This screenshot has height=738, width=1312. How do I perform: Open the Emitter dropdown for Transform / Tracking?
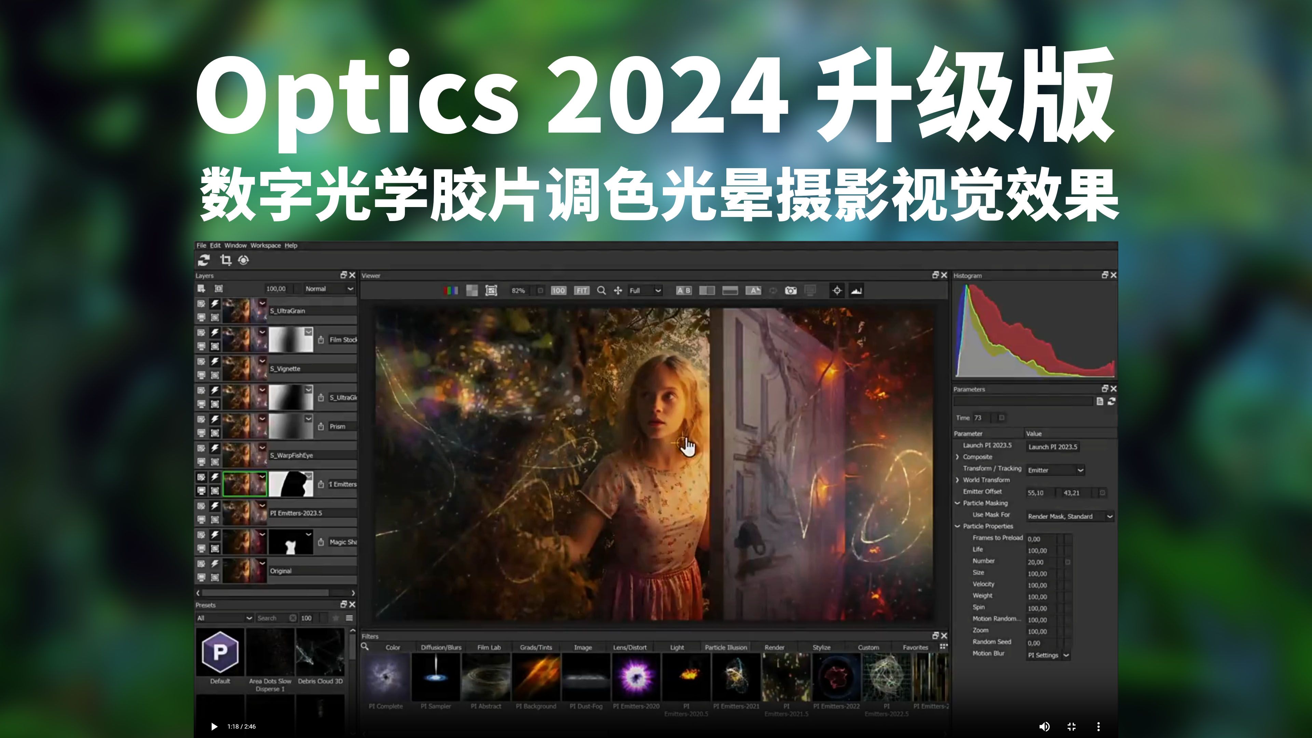pyautogui.click(x=1055, y=470)
